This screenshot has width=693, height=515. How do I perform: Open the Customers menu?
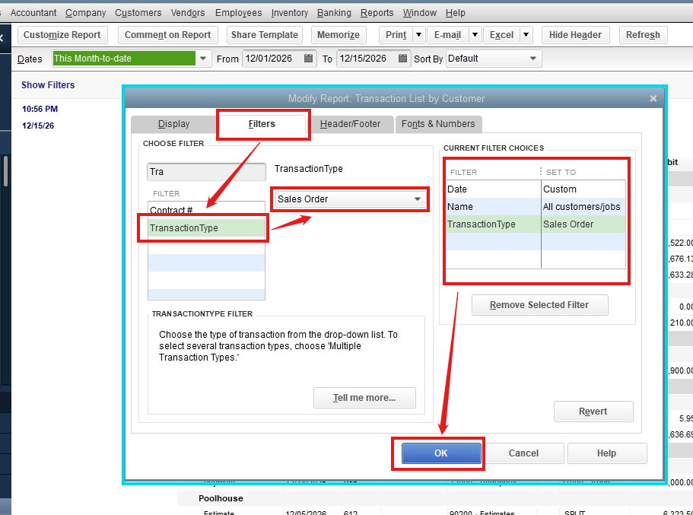click(x=138, y=13)
